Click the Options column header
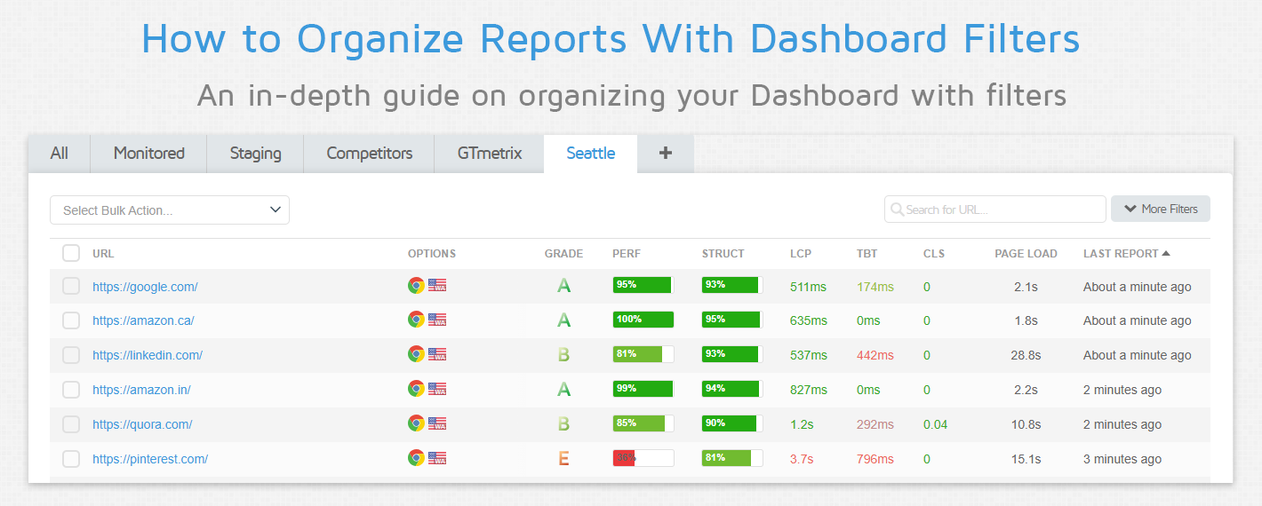This screenshot has width=1262, height=506. 432,254
